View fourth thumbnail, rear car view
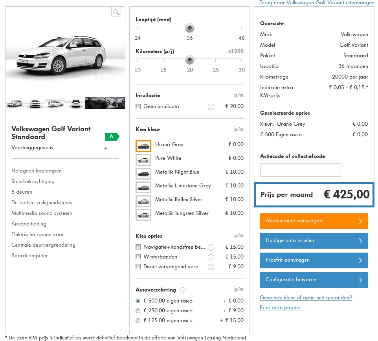Screen dimensions: 378x341 coord(76,103)
